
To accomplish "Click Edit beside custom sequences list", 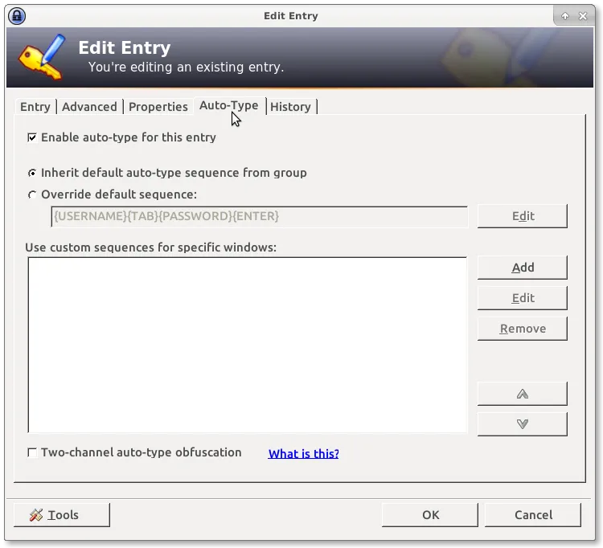I will click(522, 298).
